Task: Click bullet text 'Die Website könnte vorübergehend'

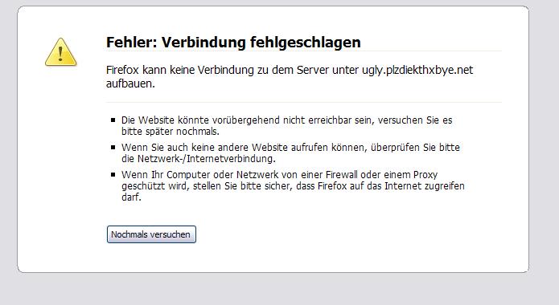Action: point(200,120)
